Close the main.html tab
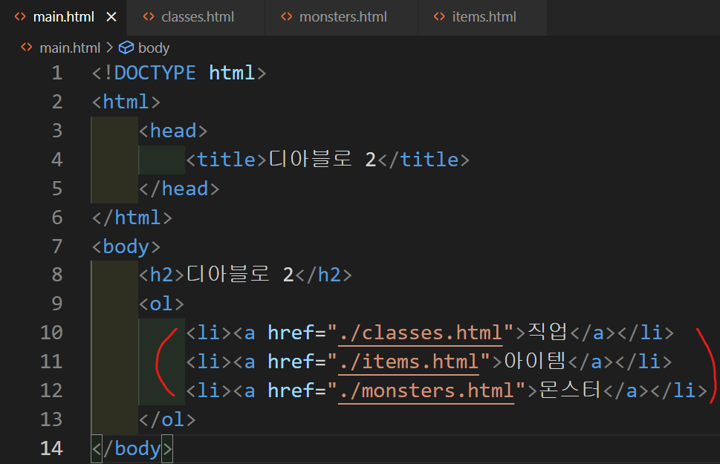This screenshot has width=720, height=464. (111, 17)
